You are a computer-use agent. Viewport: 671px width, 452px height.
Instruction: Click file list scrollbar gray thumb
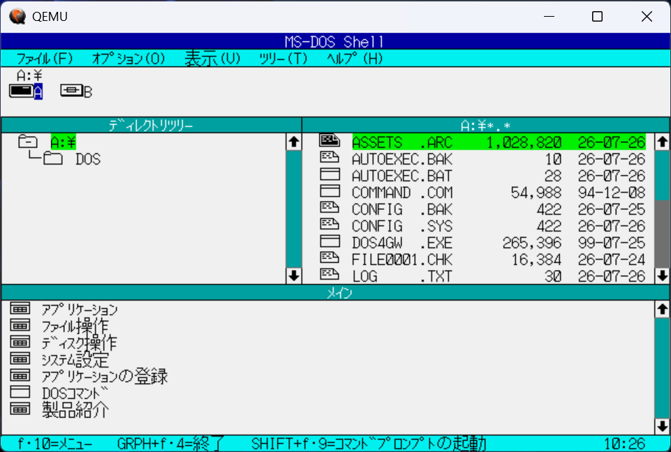coord(662,234)
